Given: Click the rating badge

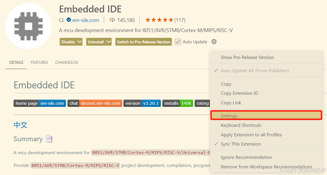Looking at the screenshot, I should tap(202, 103).
